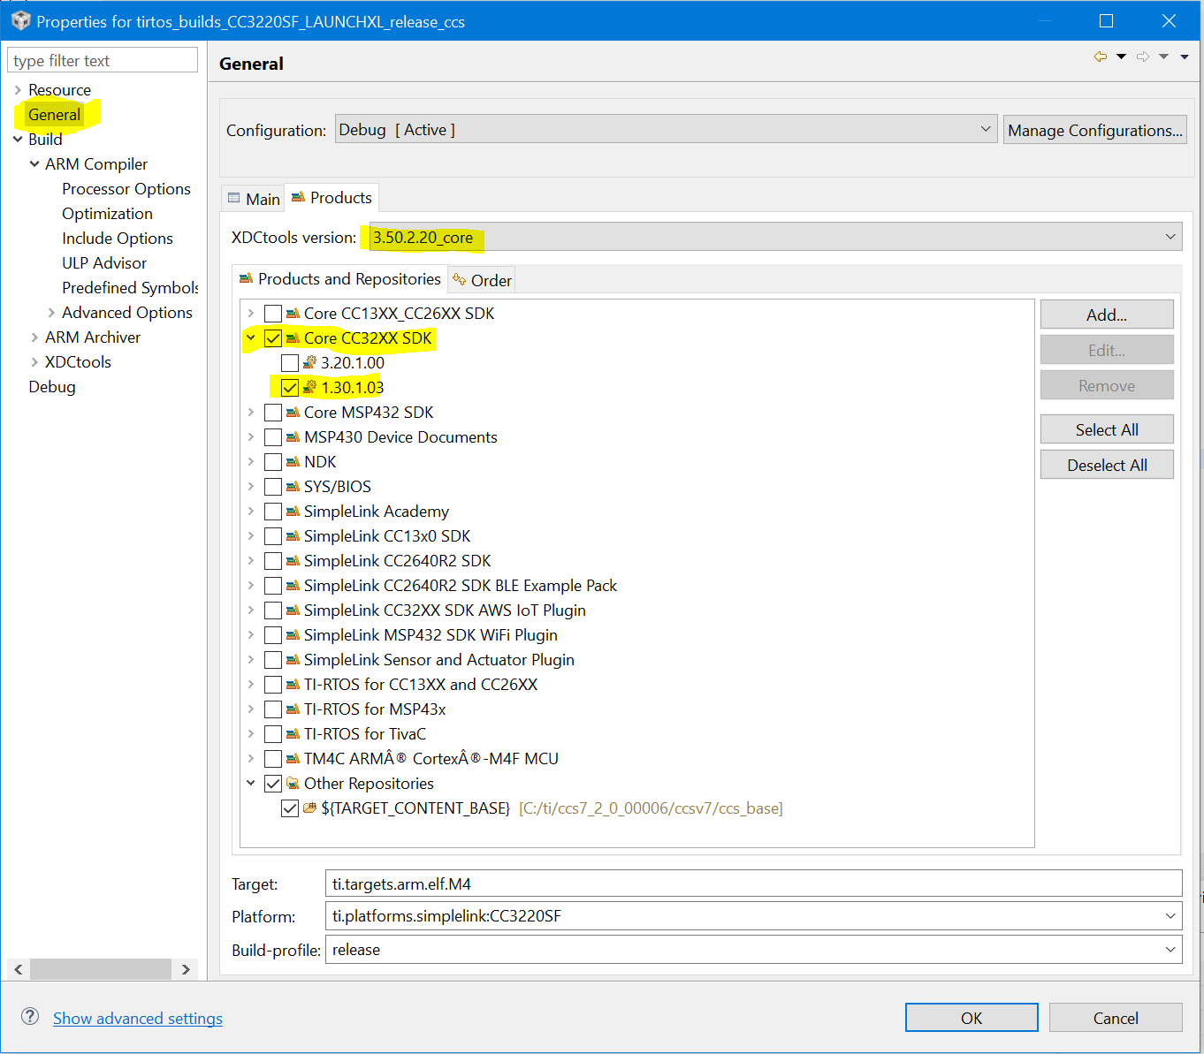The image size is (1204, 1054).
Task: Click the repository icon beside ${TARGET_CONTENT_BASE}
Action: point(309,808)
